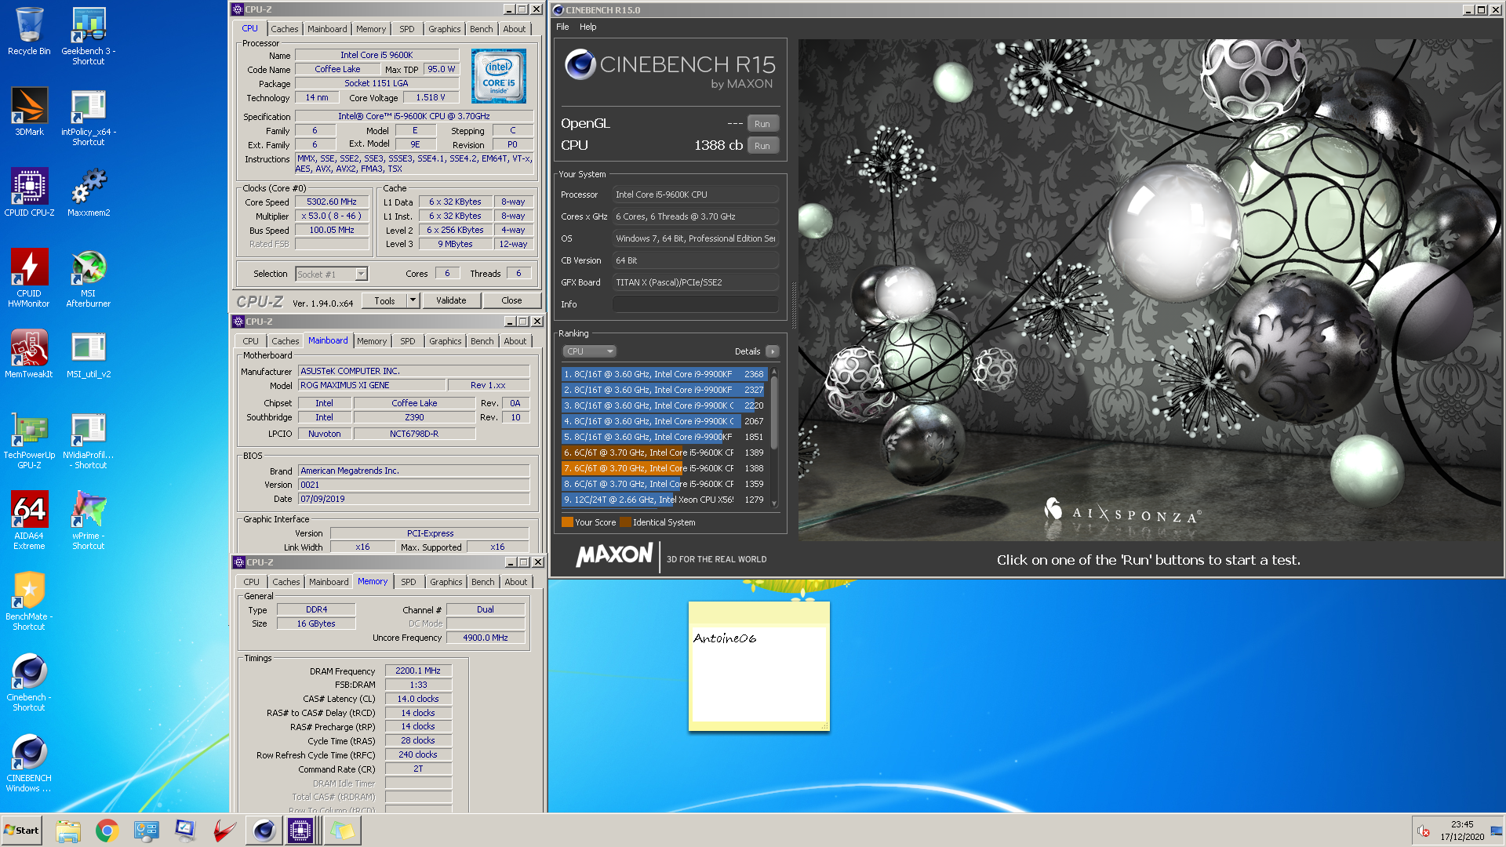
Task: Click the Uncore Frequency 4900.0 MHz value
Action: 486,638
